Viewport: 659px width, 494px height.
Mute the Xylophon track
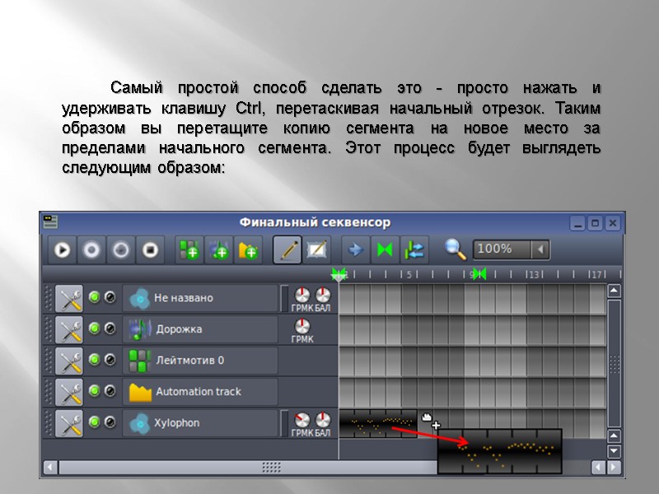tap(94, 422)
